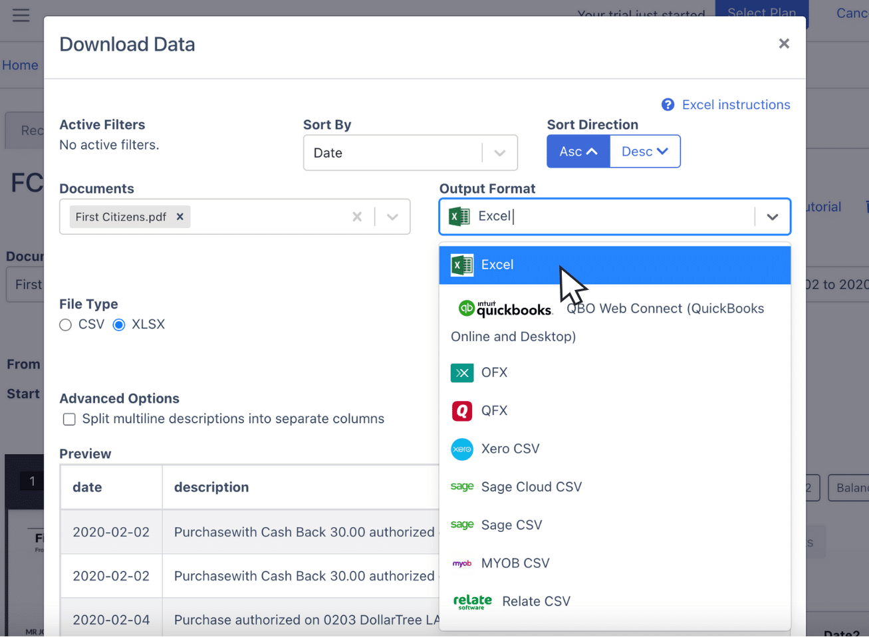Click the myob logo icon
The height and width of the screenshot is (637, 869).
coord(462,563)
